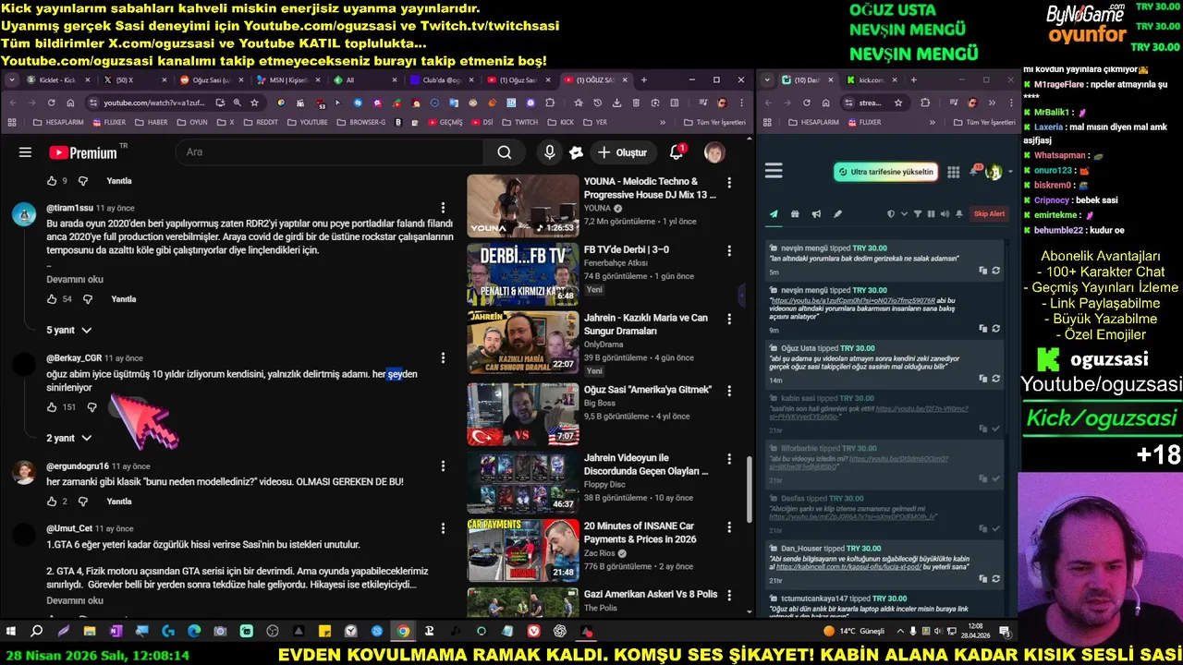Click Ultra tarifesine yükseltin button

point(885,172)
